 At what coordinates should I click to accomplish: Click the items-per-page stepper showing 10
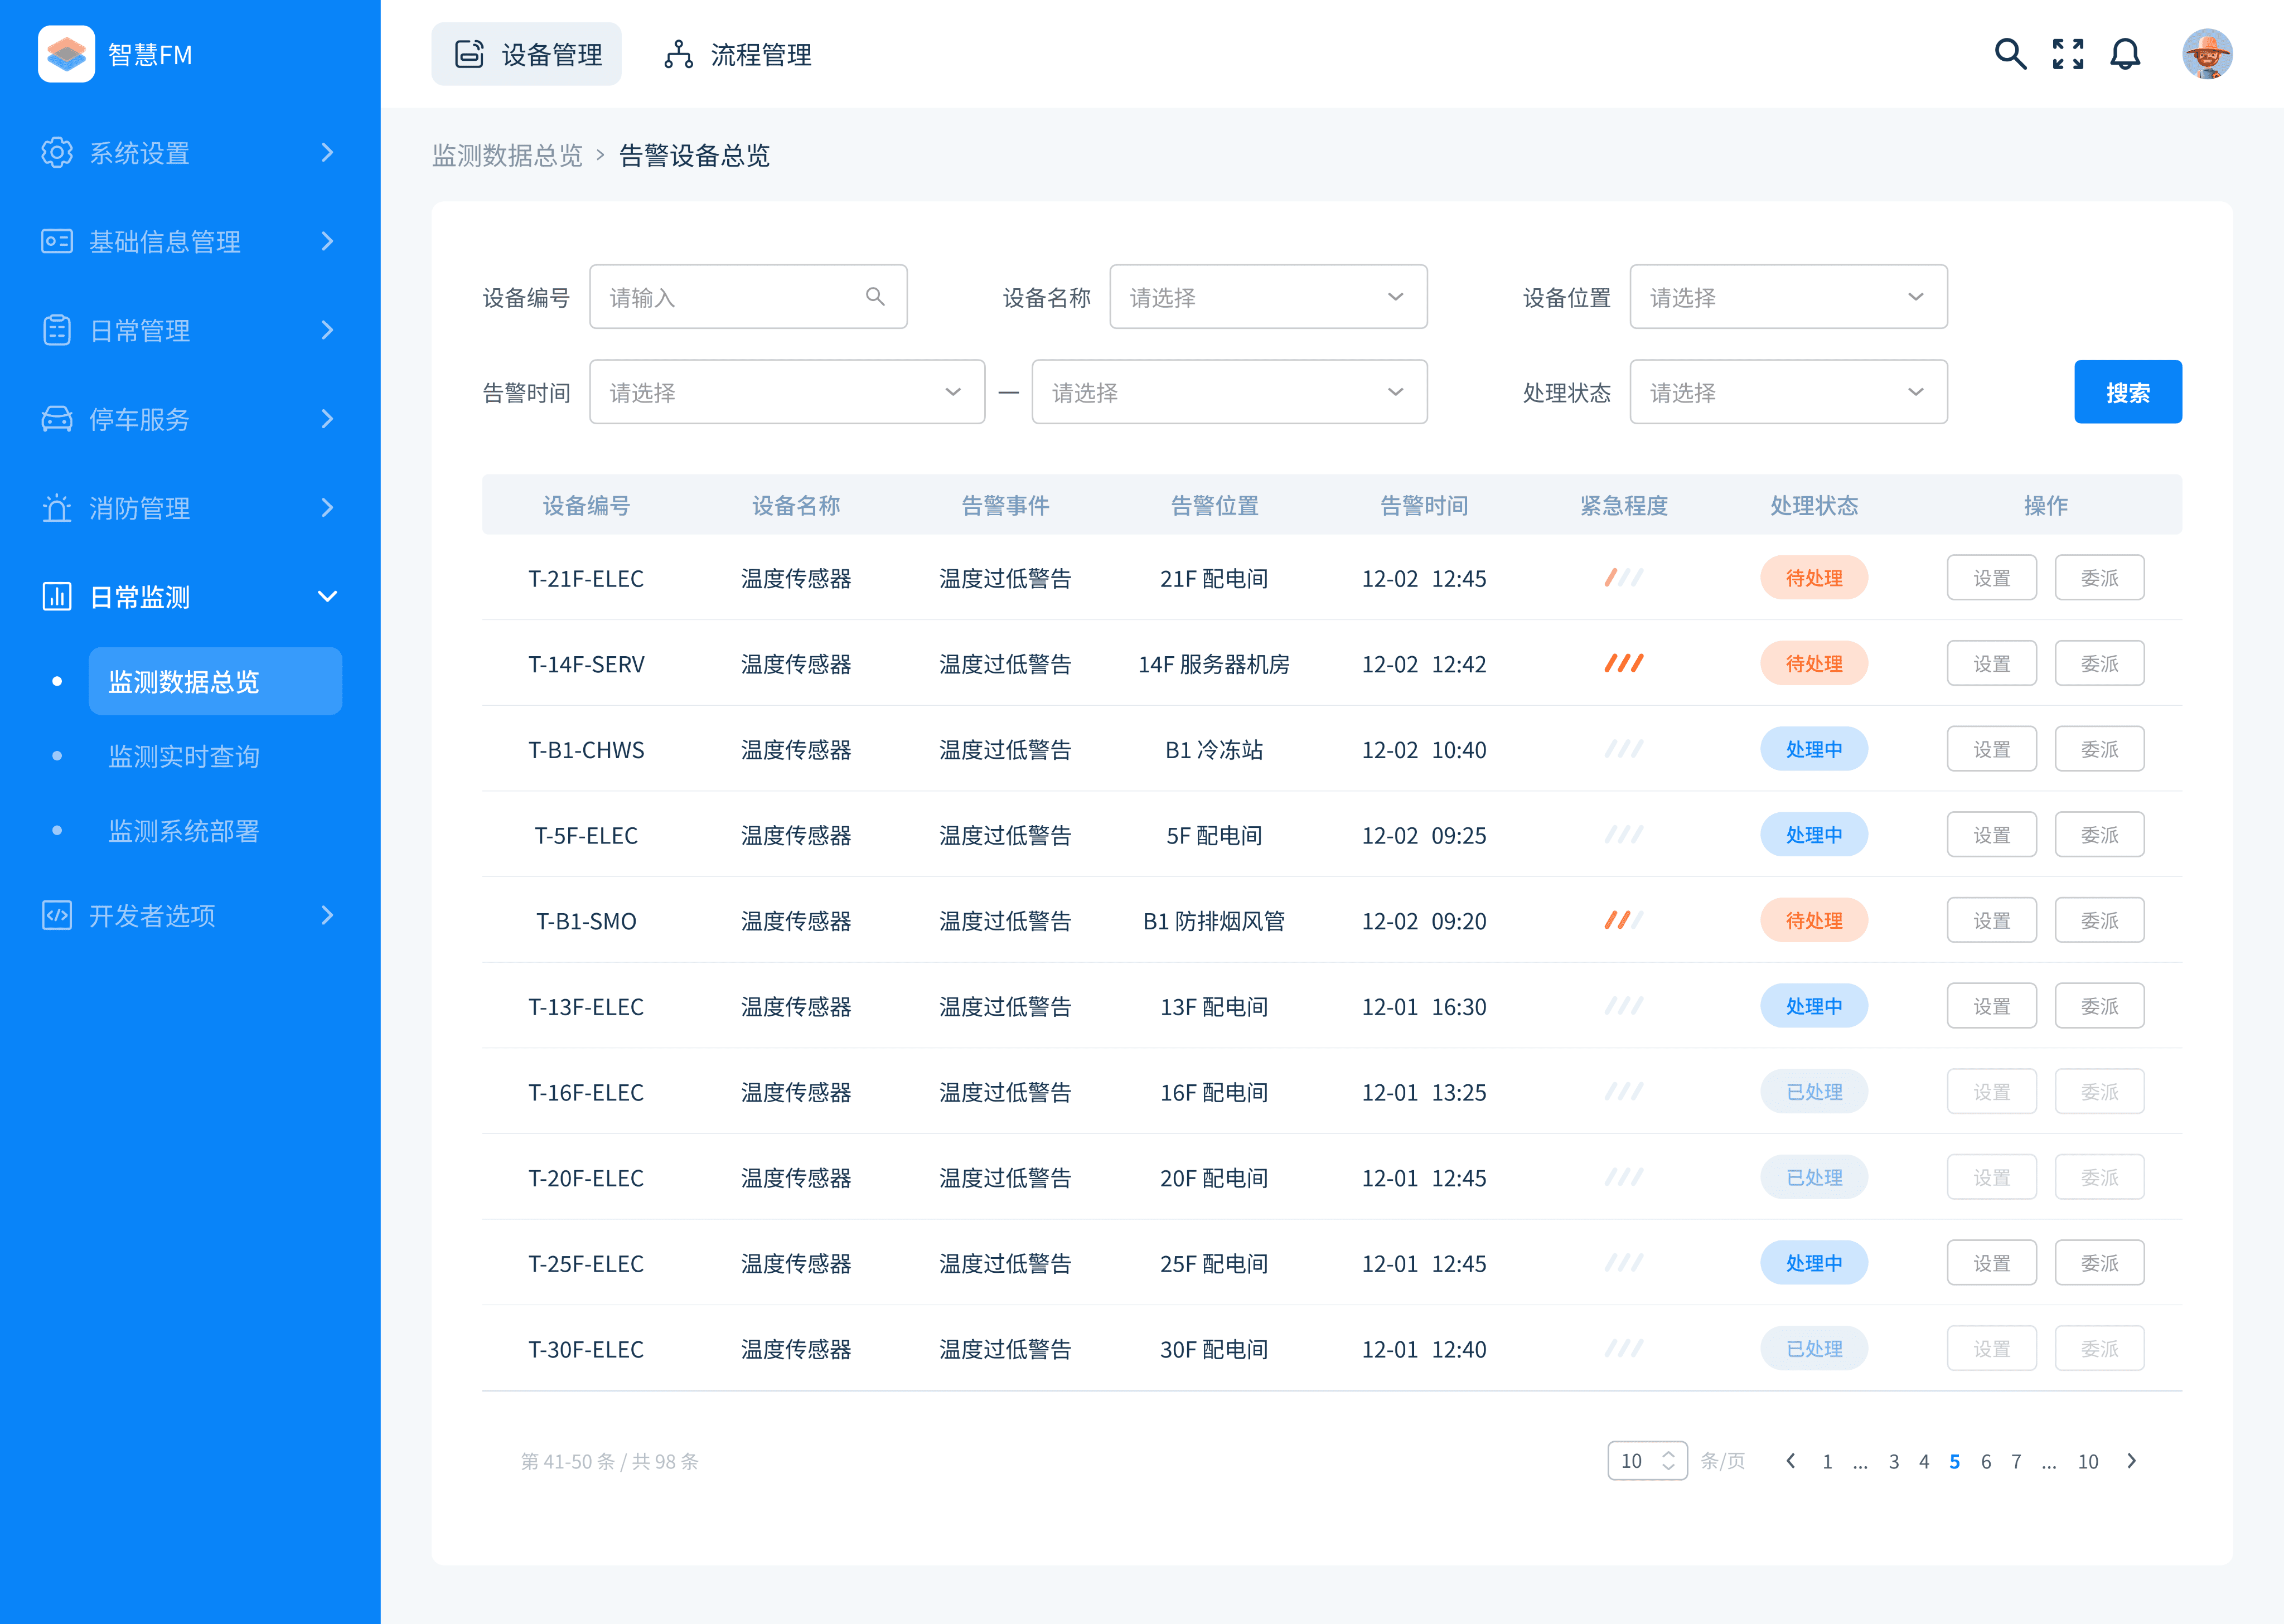(x=1647, y=1461)
